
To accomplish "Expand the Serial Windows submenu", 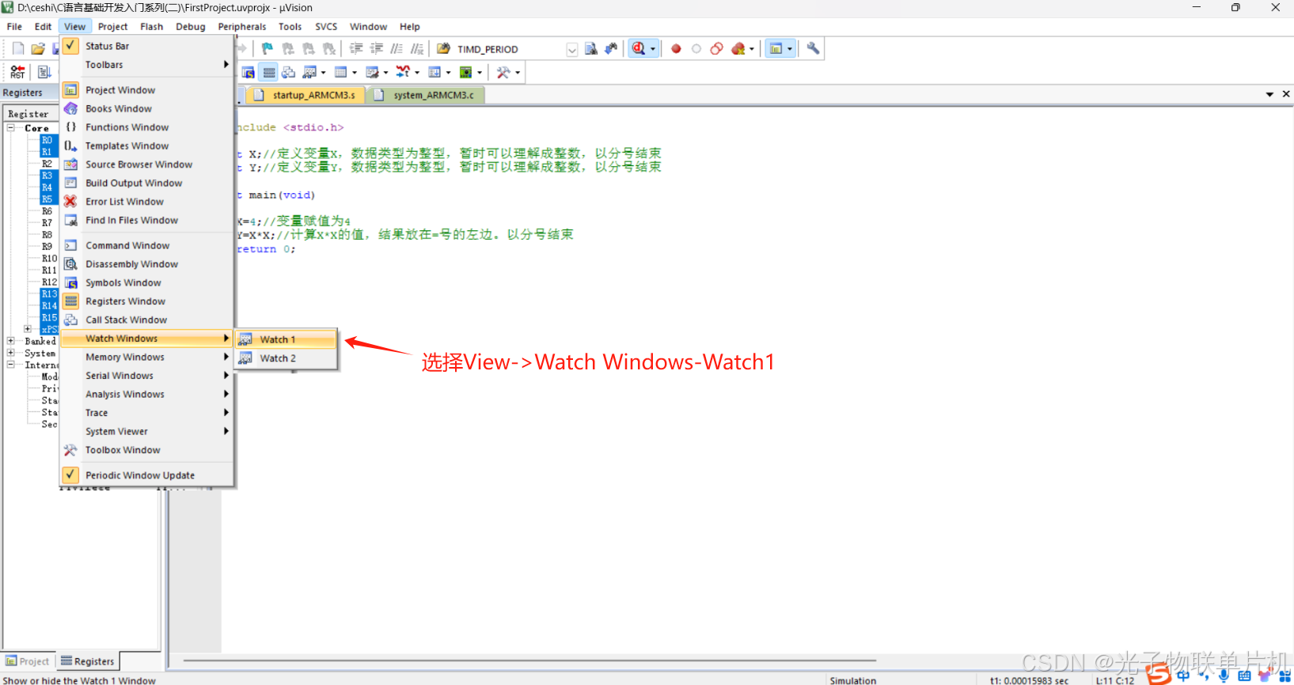I will [147, 376].
